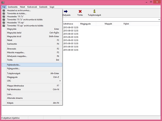
Task: Select Szerkesztés F4 entry in Fájl menu
Action: pos(32,44)
